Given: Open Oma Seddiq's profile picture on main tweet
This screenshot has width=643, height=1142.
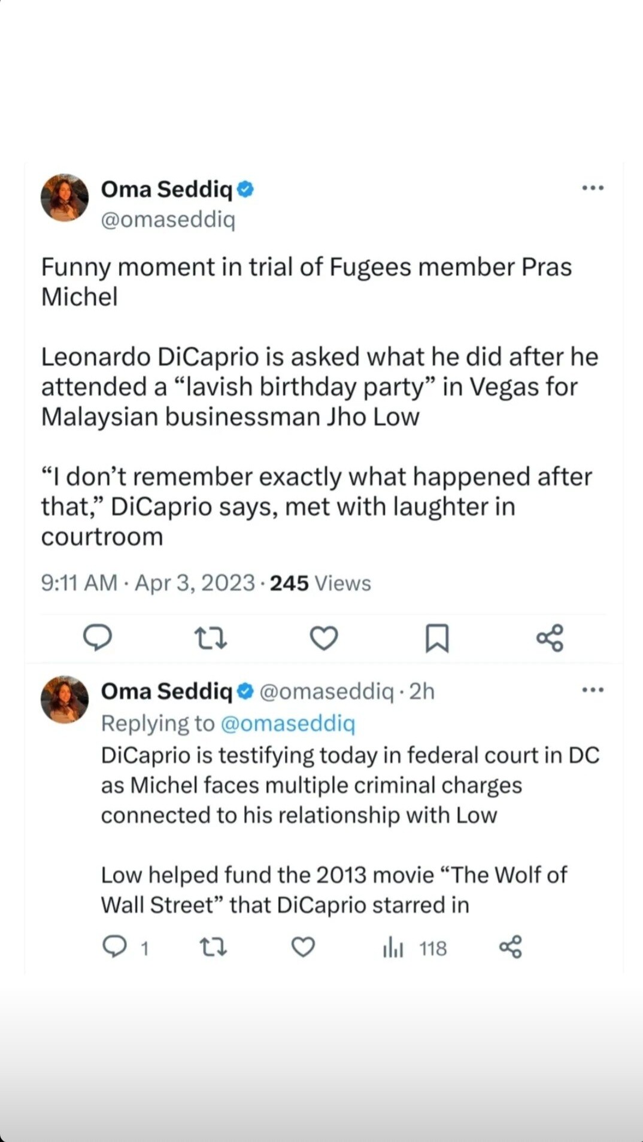Looking at the screenshot, I should [x=65, y=198].
